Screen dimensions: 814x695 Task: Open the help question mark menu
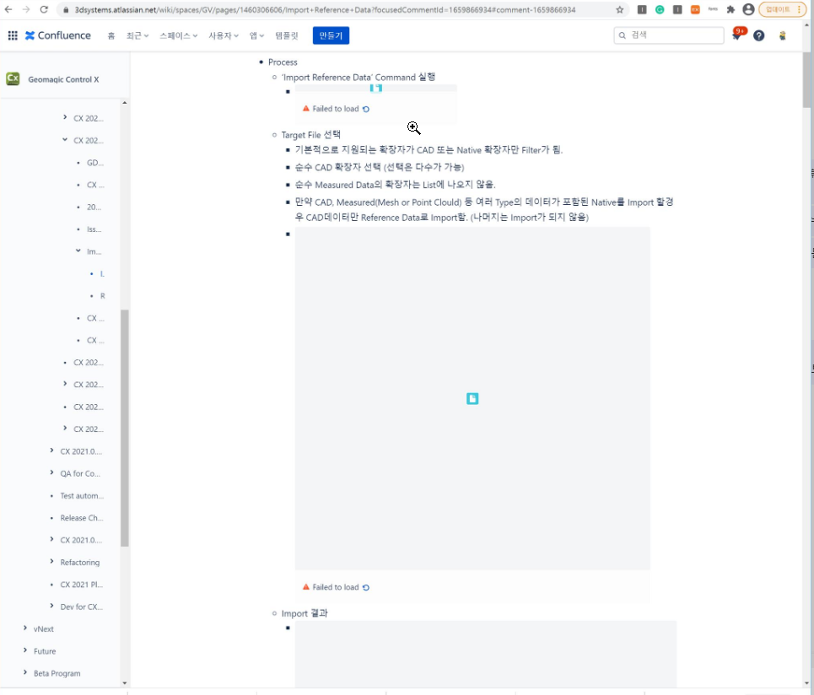pos(758,35)
